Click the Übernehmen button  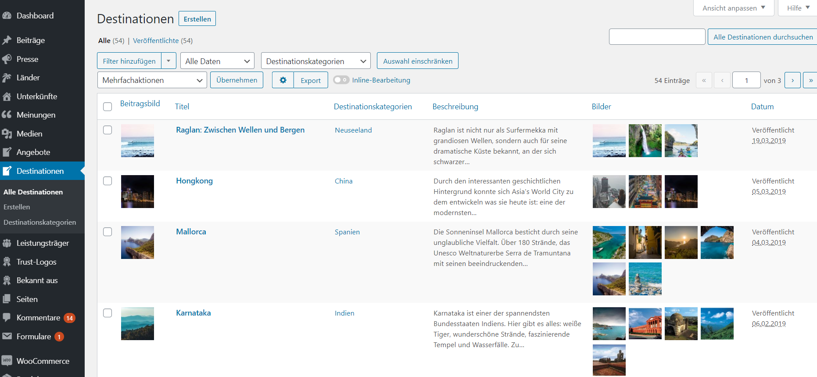click(237, 80)
